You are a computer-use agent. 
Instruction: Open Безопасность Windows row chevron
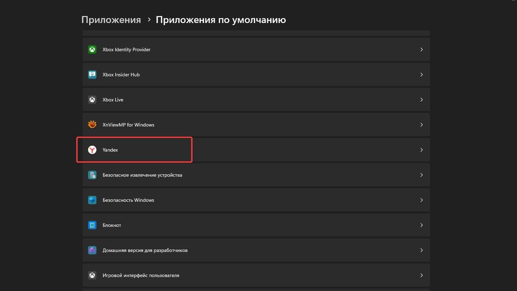421,200
